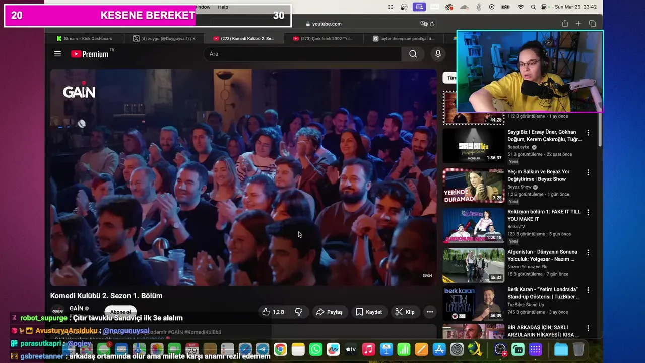Reload the youtube.com page

(x=432, y=24)
